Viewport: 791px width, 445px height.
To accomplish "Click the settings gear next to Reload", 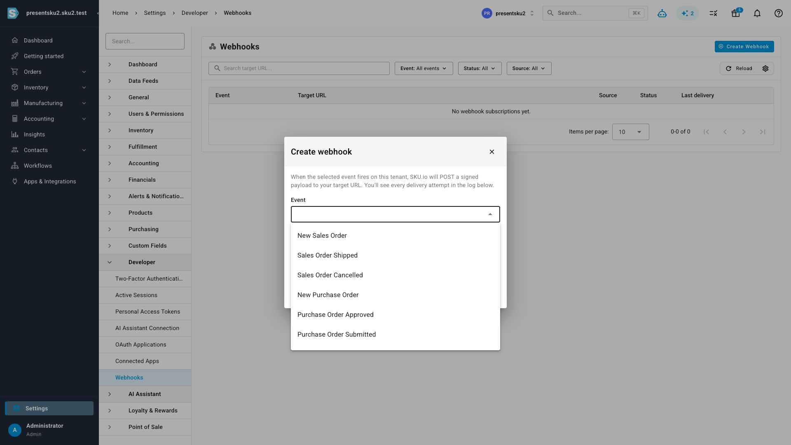I will click(x=765, y=68).
